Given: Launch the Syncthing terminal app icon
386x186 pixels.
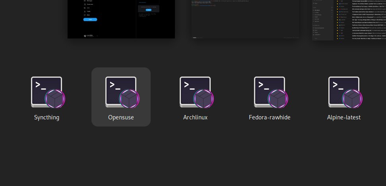Looking at the screenshot, I should [x=48, y=93].
